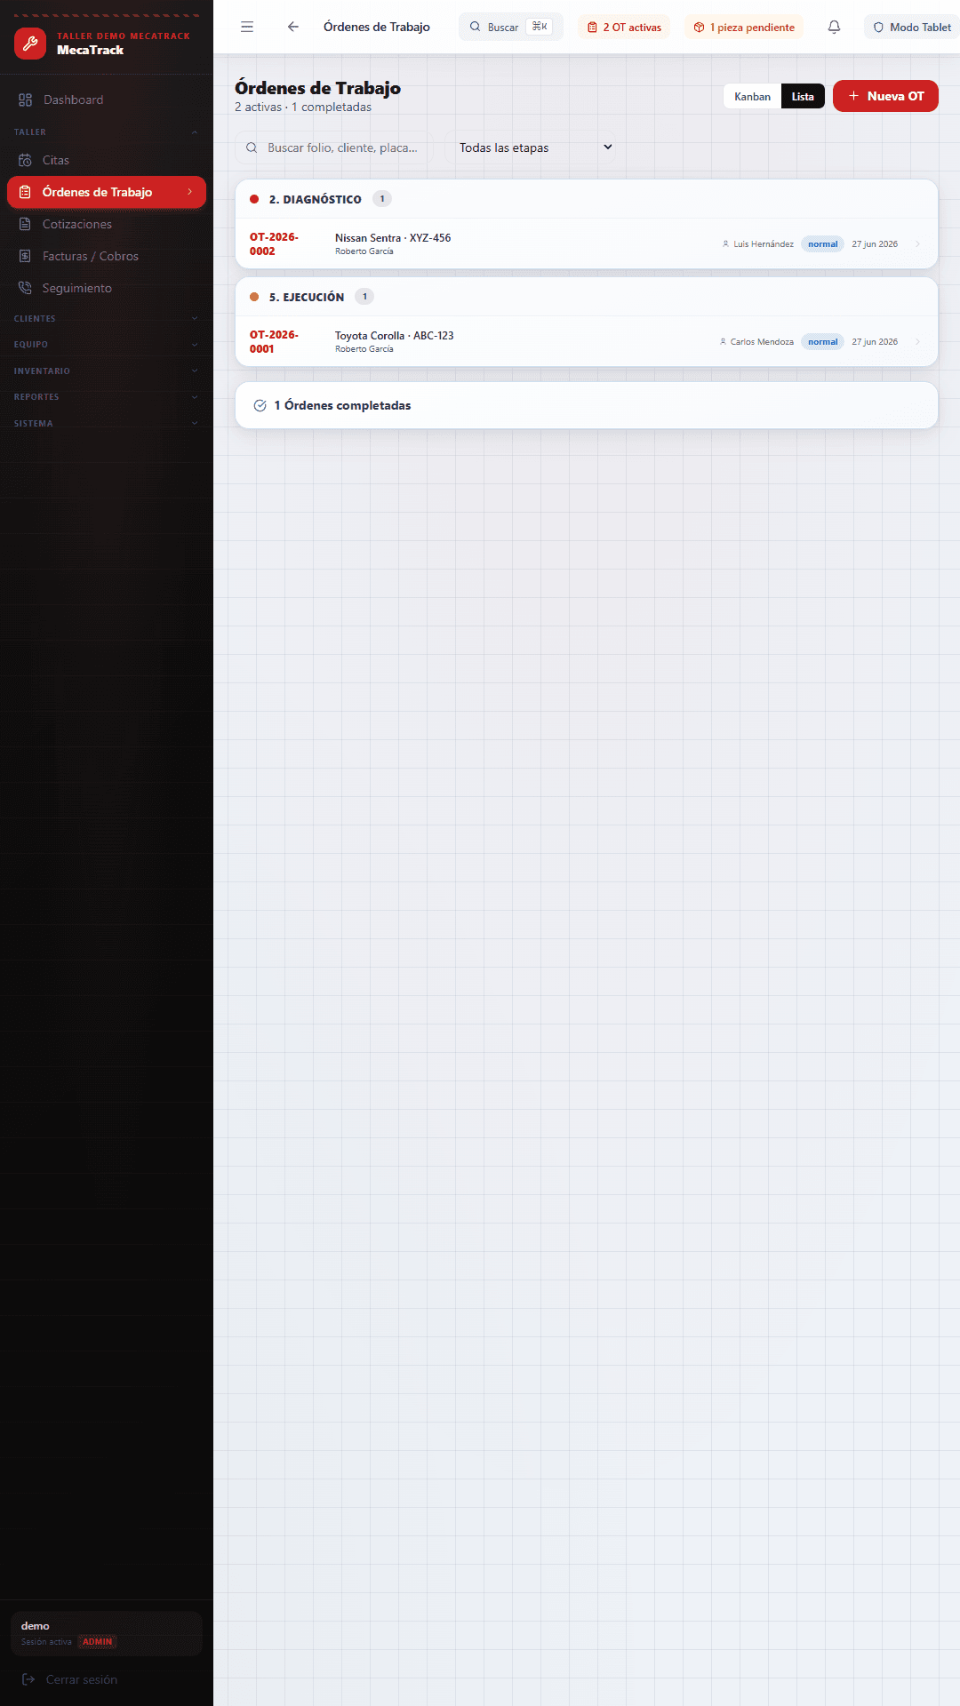Click Carlos Mendoza assignee label
The height and width of the screenshot is (1706, 960).
756,341
